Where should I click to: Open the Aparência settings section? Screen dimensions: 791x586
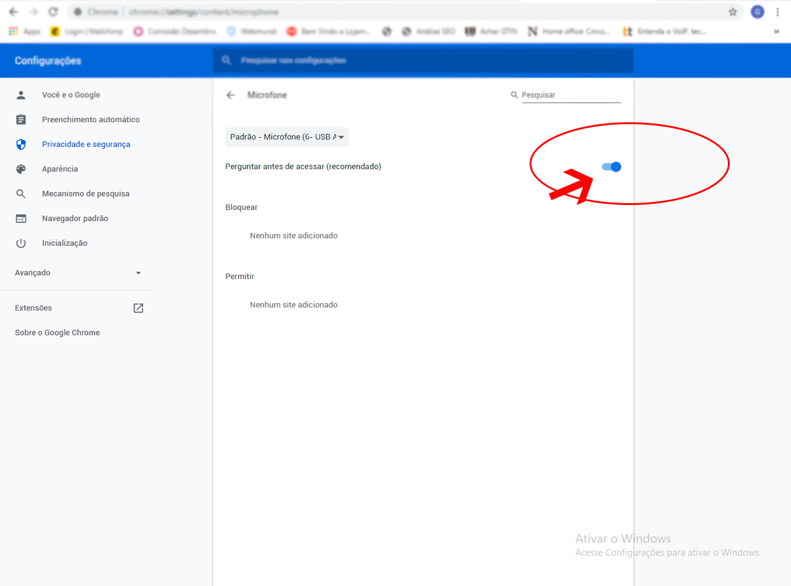click(60, 169)
